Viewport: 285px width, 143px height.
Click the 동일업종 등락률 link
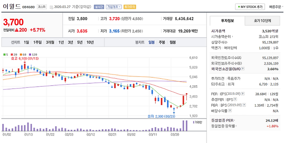223,126
